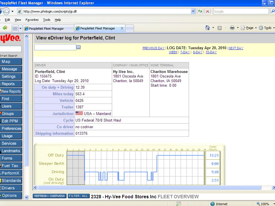This screenshot has height=206, width=275.
Task: Open Fuel Tax in the sidebar
Action: 11,166
